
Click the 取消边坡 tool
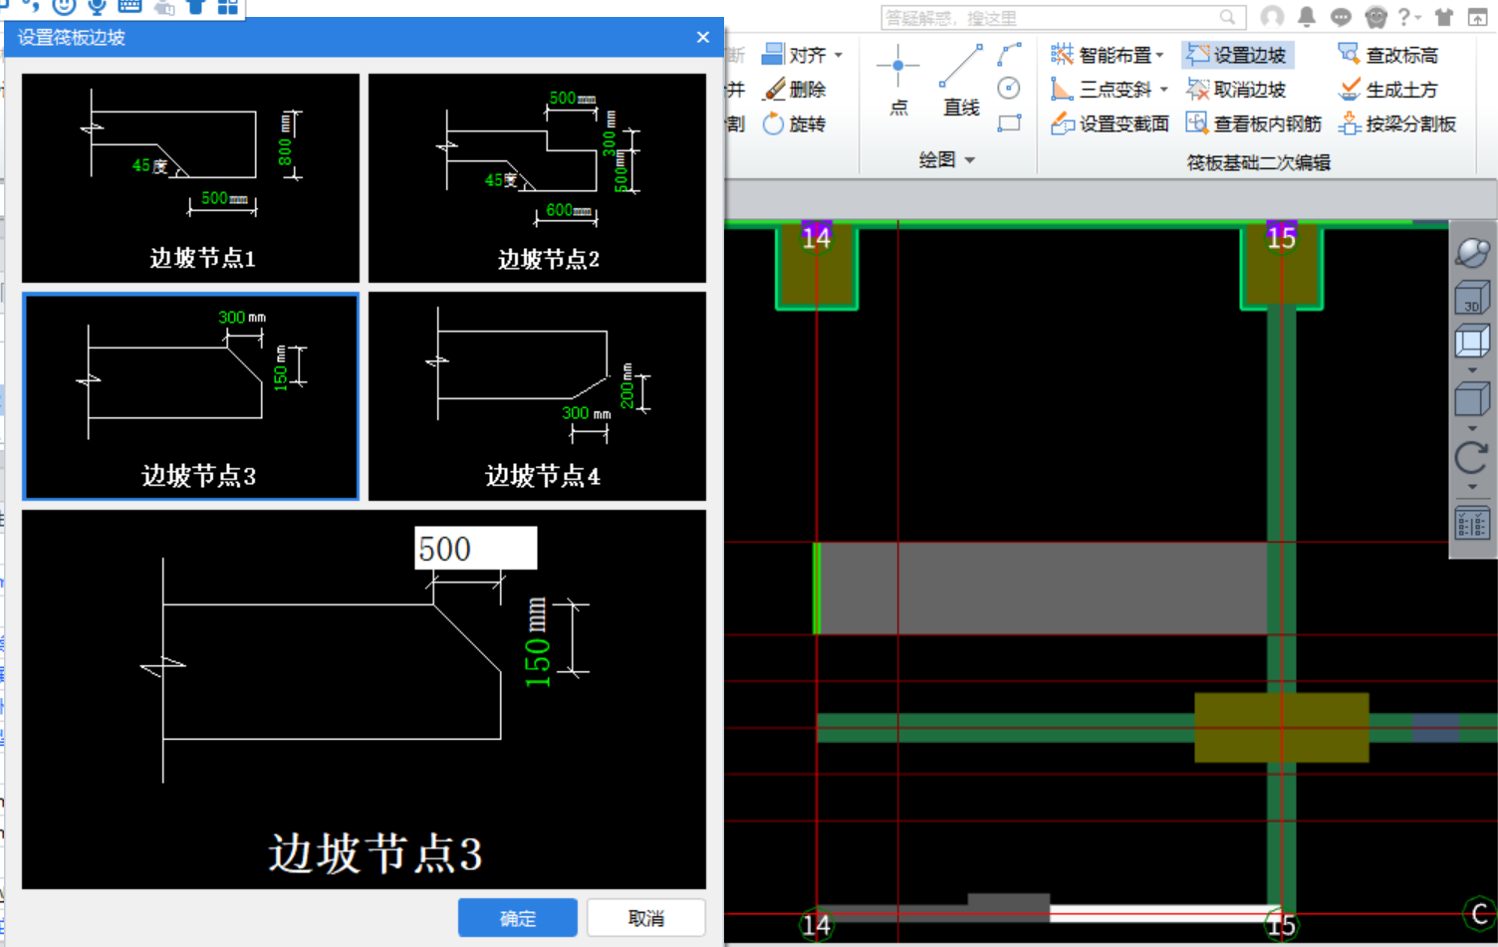[1236, 90]
